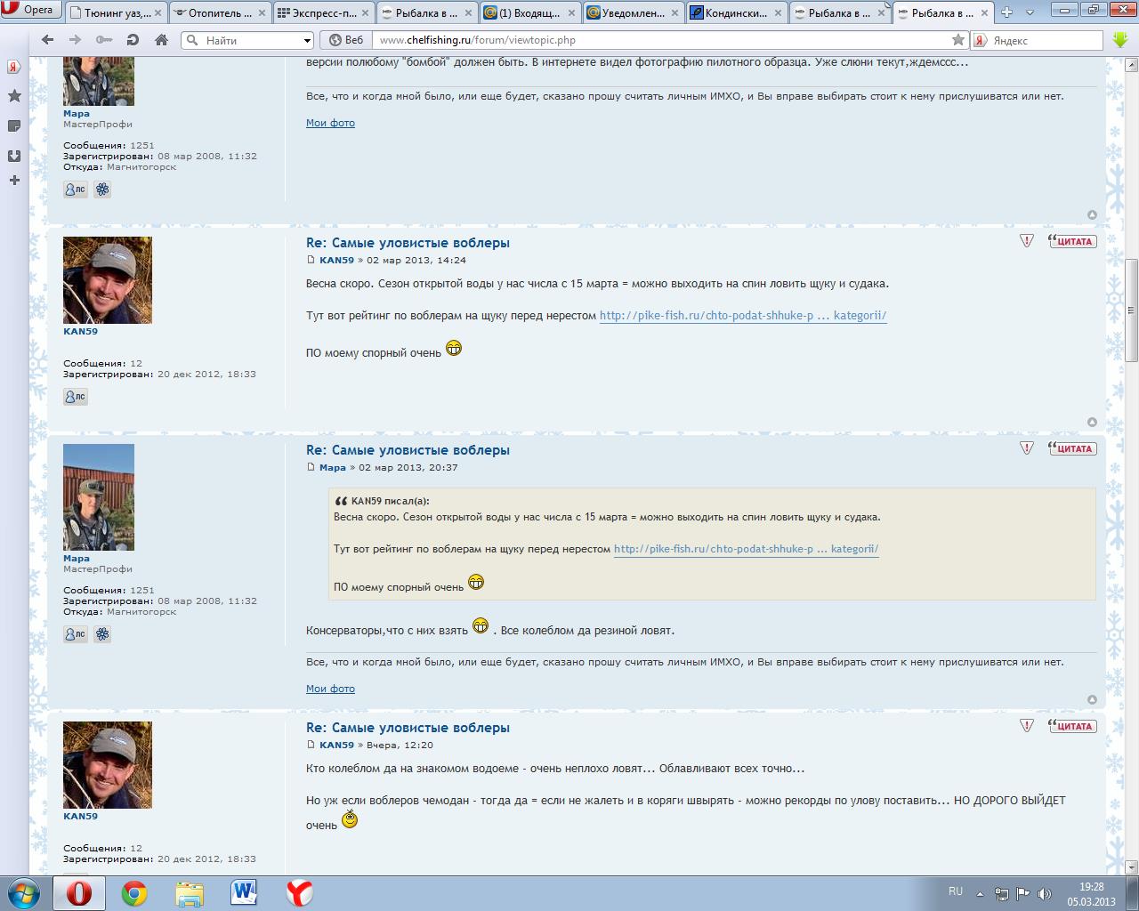Go forward with the browser forward arrow

tap(76, 40)
